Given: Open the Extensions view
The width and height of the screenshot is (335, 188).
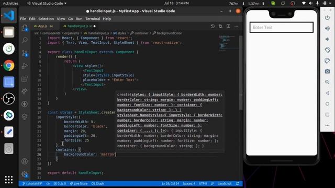Looking at the screenshot, I should (x=25, y=79).
